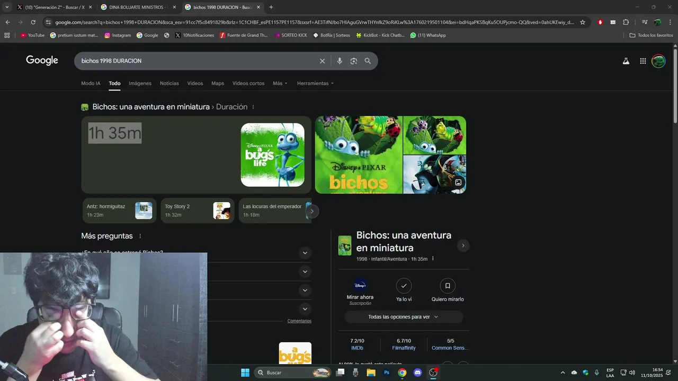
Task: Switch to the Videos results tab
Action: (x=195, y=83)
